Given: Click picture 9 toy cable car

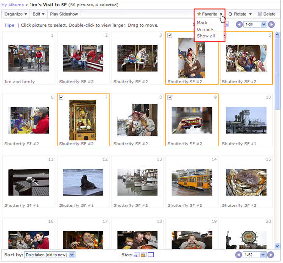Looking at the screenshot, I should [x=192, y=120].
